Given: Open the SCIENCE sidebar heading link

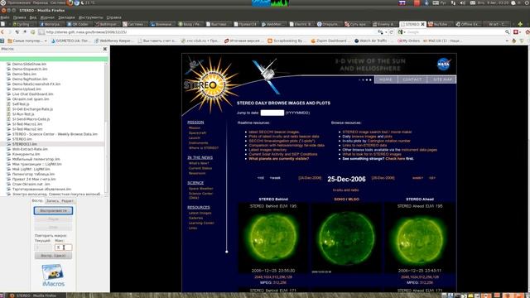Looking at the screenshot, I should (x=195, y=183).
